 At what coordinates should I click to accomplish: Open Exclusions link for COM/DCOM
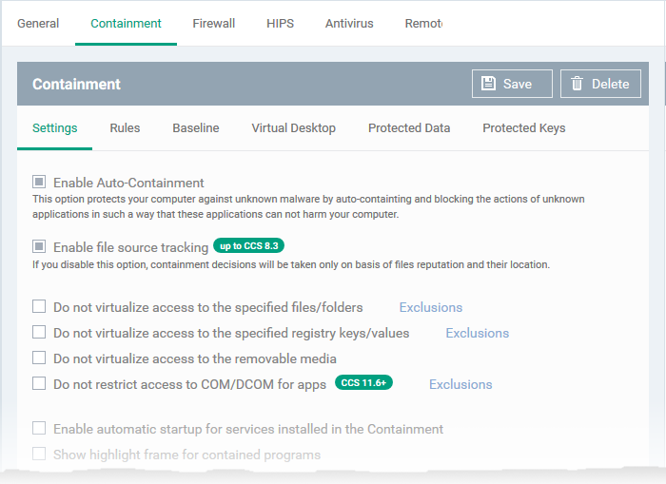coord(460,384)
